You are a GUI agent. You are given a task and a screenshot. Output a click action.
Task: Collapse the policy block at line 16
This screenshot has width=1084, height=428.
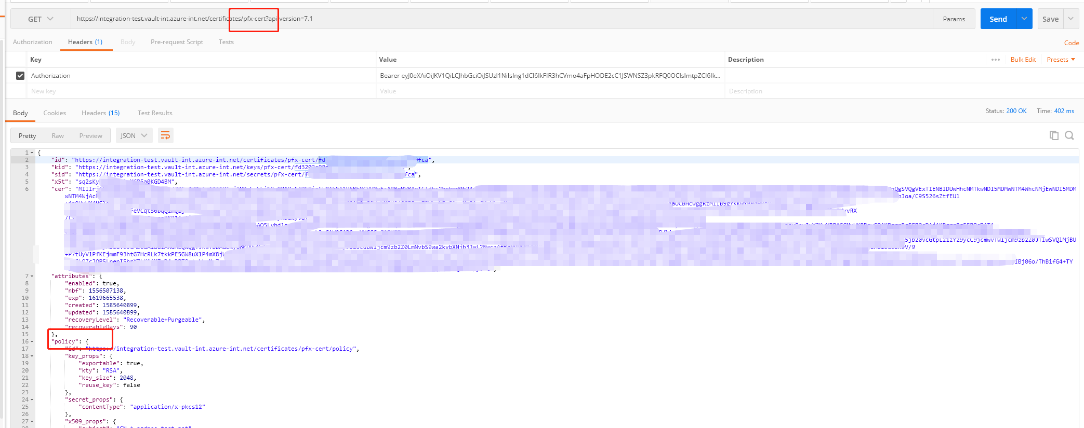tap(32, 342)
